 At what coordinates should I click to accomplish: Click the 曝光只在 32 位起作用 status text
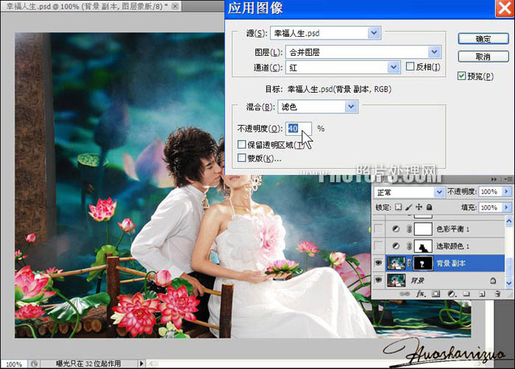88,364
